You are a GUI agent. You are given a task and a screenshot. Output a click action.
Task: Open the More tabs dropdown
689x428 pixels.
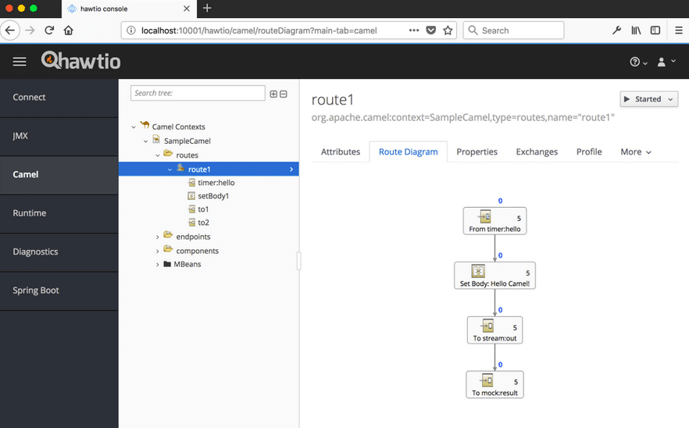coord(635,152)
